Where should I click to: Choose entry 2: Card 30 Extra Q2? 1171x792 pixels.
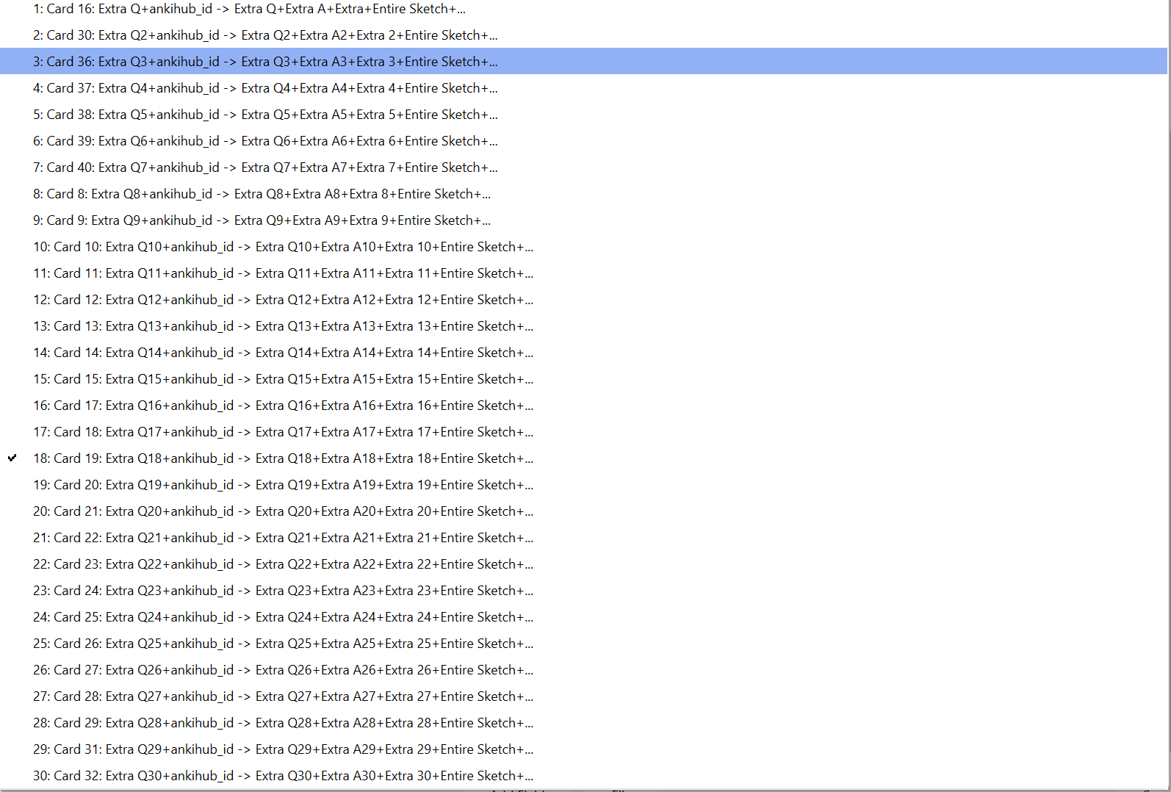click(264, 35)
